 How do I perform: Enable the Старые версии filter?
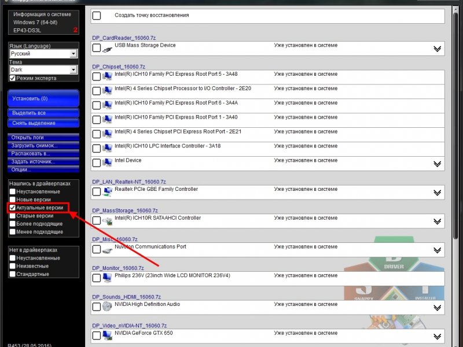click(12, 216)
